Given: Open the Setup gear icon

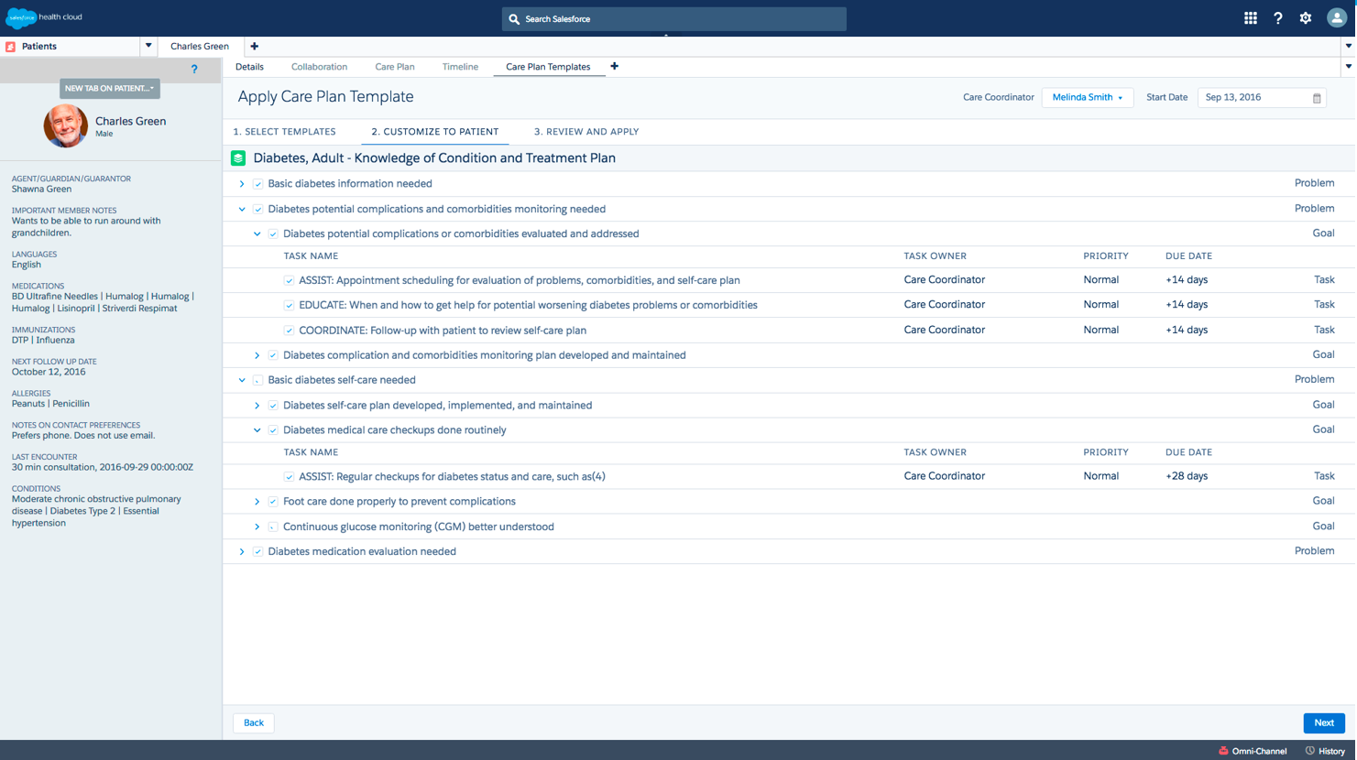Looking at the screenshot, I should (x=1306, y=18).
